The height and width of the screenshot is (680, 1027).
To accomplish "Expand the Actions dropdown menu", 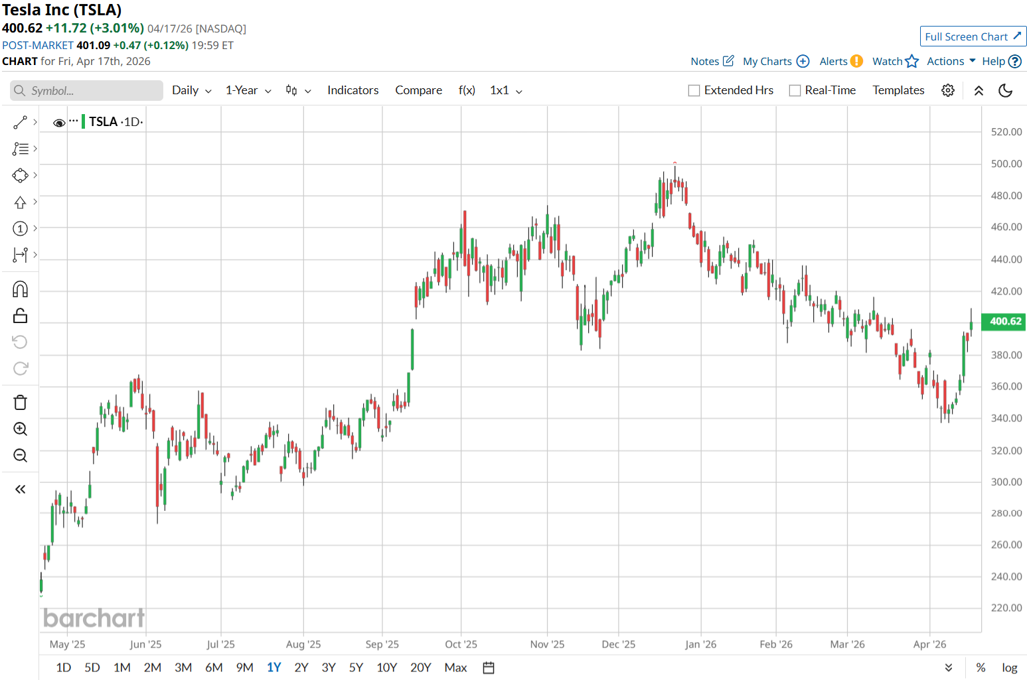I will pyautogui.click(x=951, y=61).
